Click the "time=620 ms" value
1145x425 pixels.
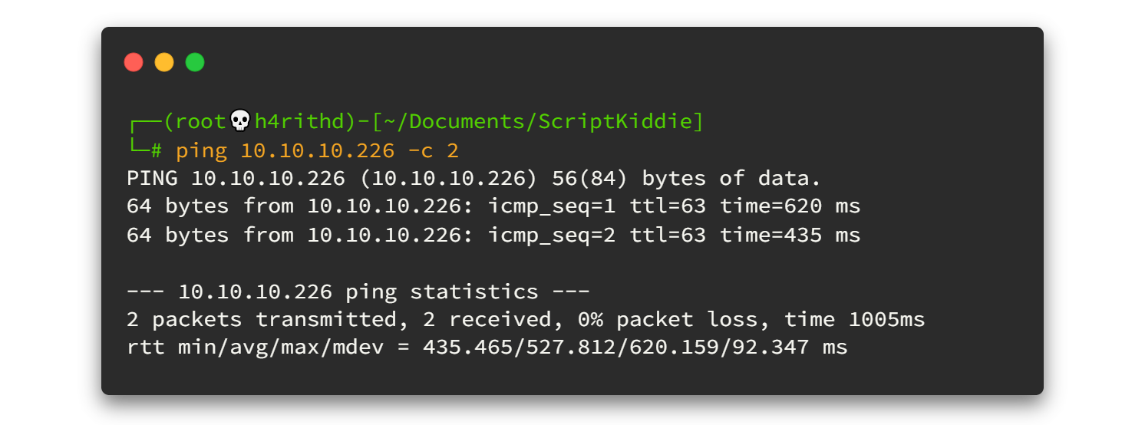coord(790,207)
